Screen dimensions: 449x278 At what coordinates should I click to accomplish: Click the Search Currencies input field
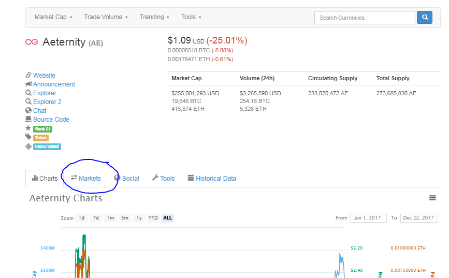[x=364, y=18]
